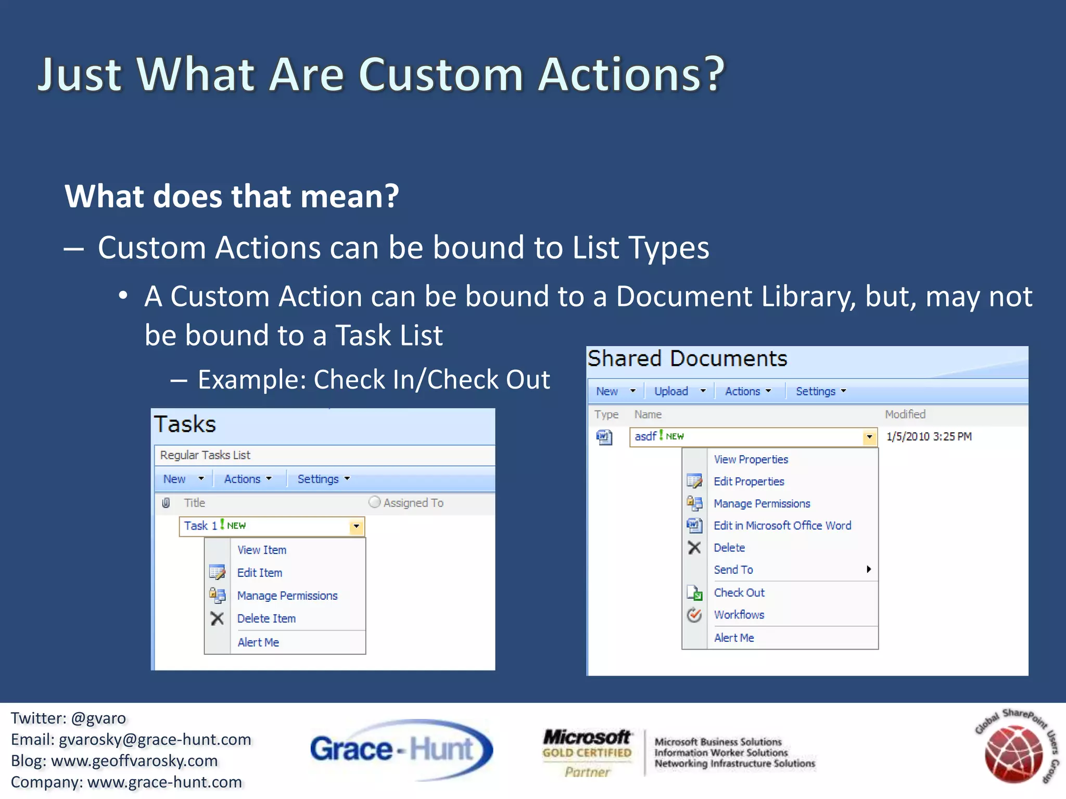This screenshot has height=799, width=1066.
Task: Select Send To in document menu
Action: (x=733, y=570)
